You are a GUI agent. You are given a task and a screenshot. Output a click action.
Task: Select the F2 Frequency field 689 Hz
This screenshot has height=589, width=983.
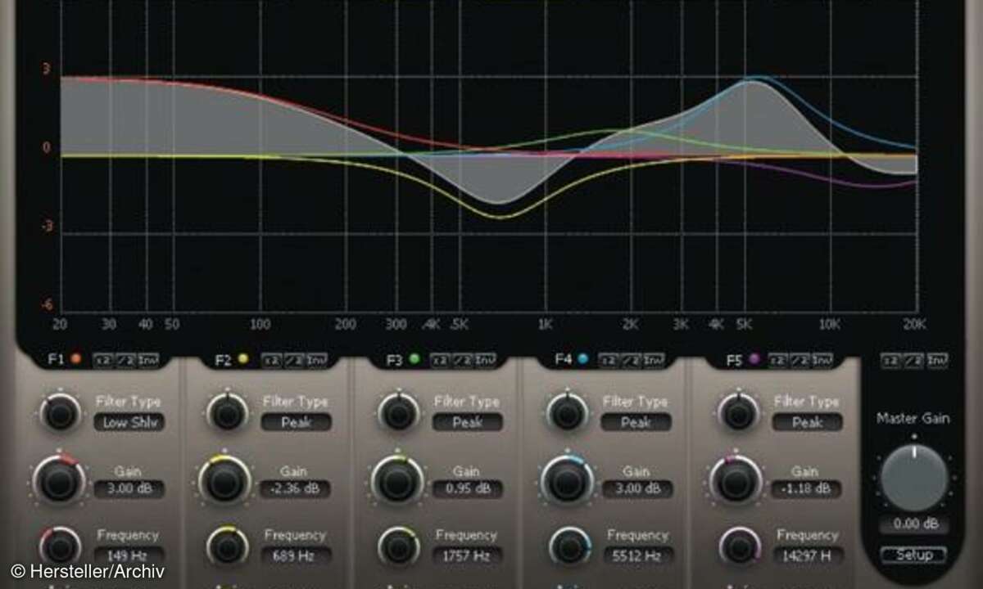click(297, 555)
